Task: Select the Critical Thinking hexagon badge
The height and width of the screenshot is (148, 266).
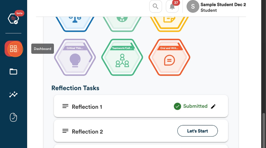Action: click(x=75, y=57)
